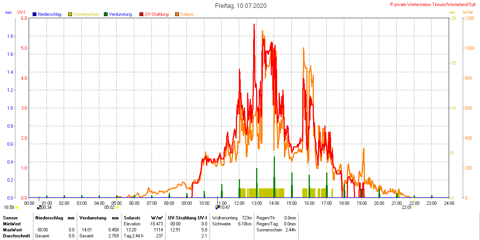Click the yellow Sonnenschein legend swatch

(70, 14)
